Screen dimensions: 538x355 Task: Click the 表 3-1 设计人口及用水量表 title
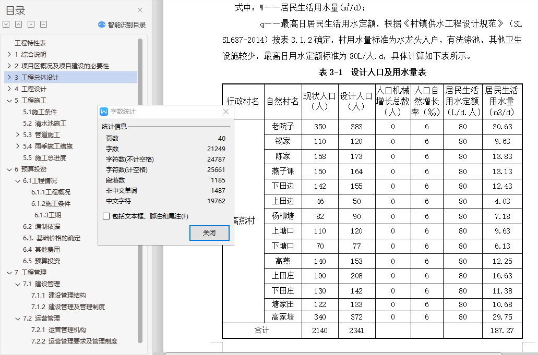pyautogui.click(x=372, y=72)
